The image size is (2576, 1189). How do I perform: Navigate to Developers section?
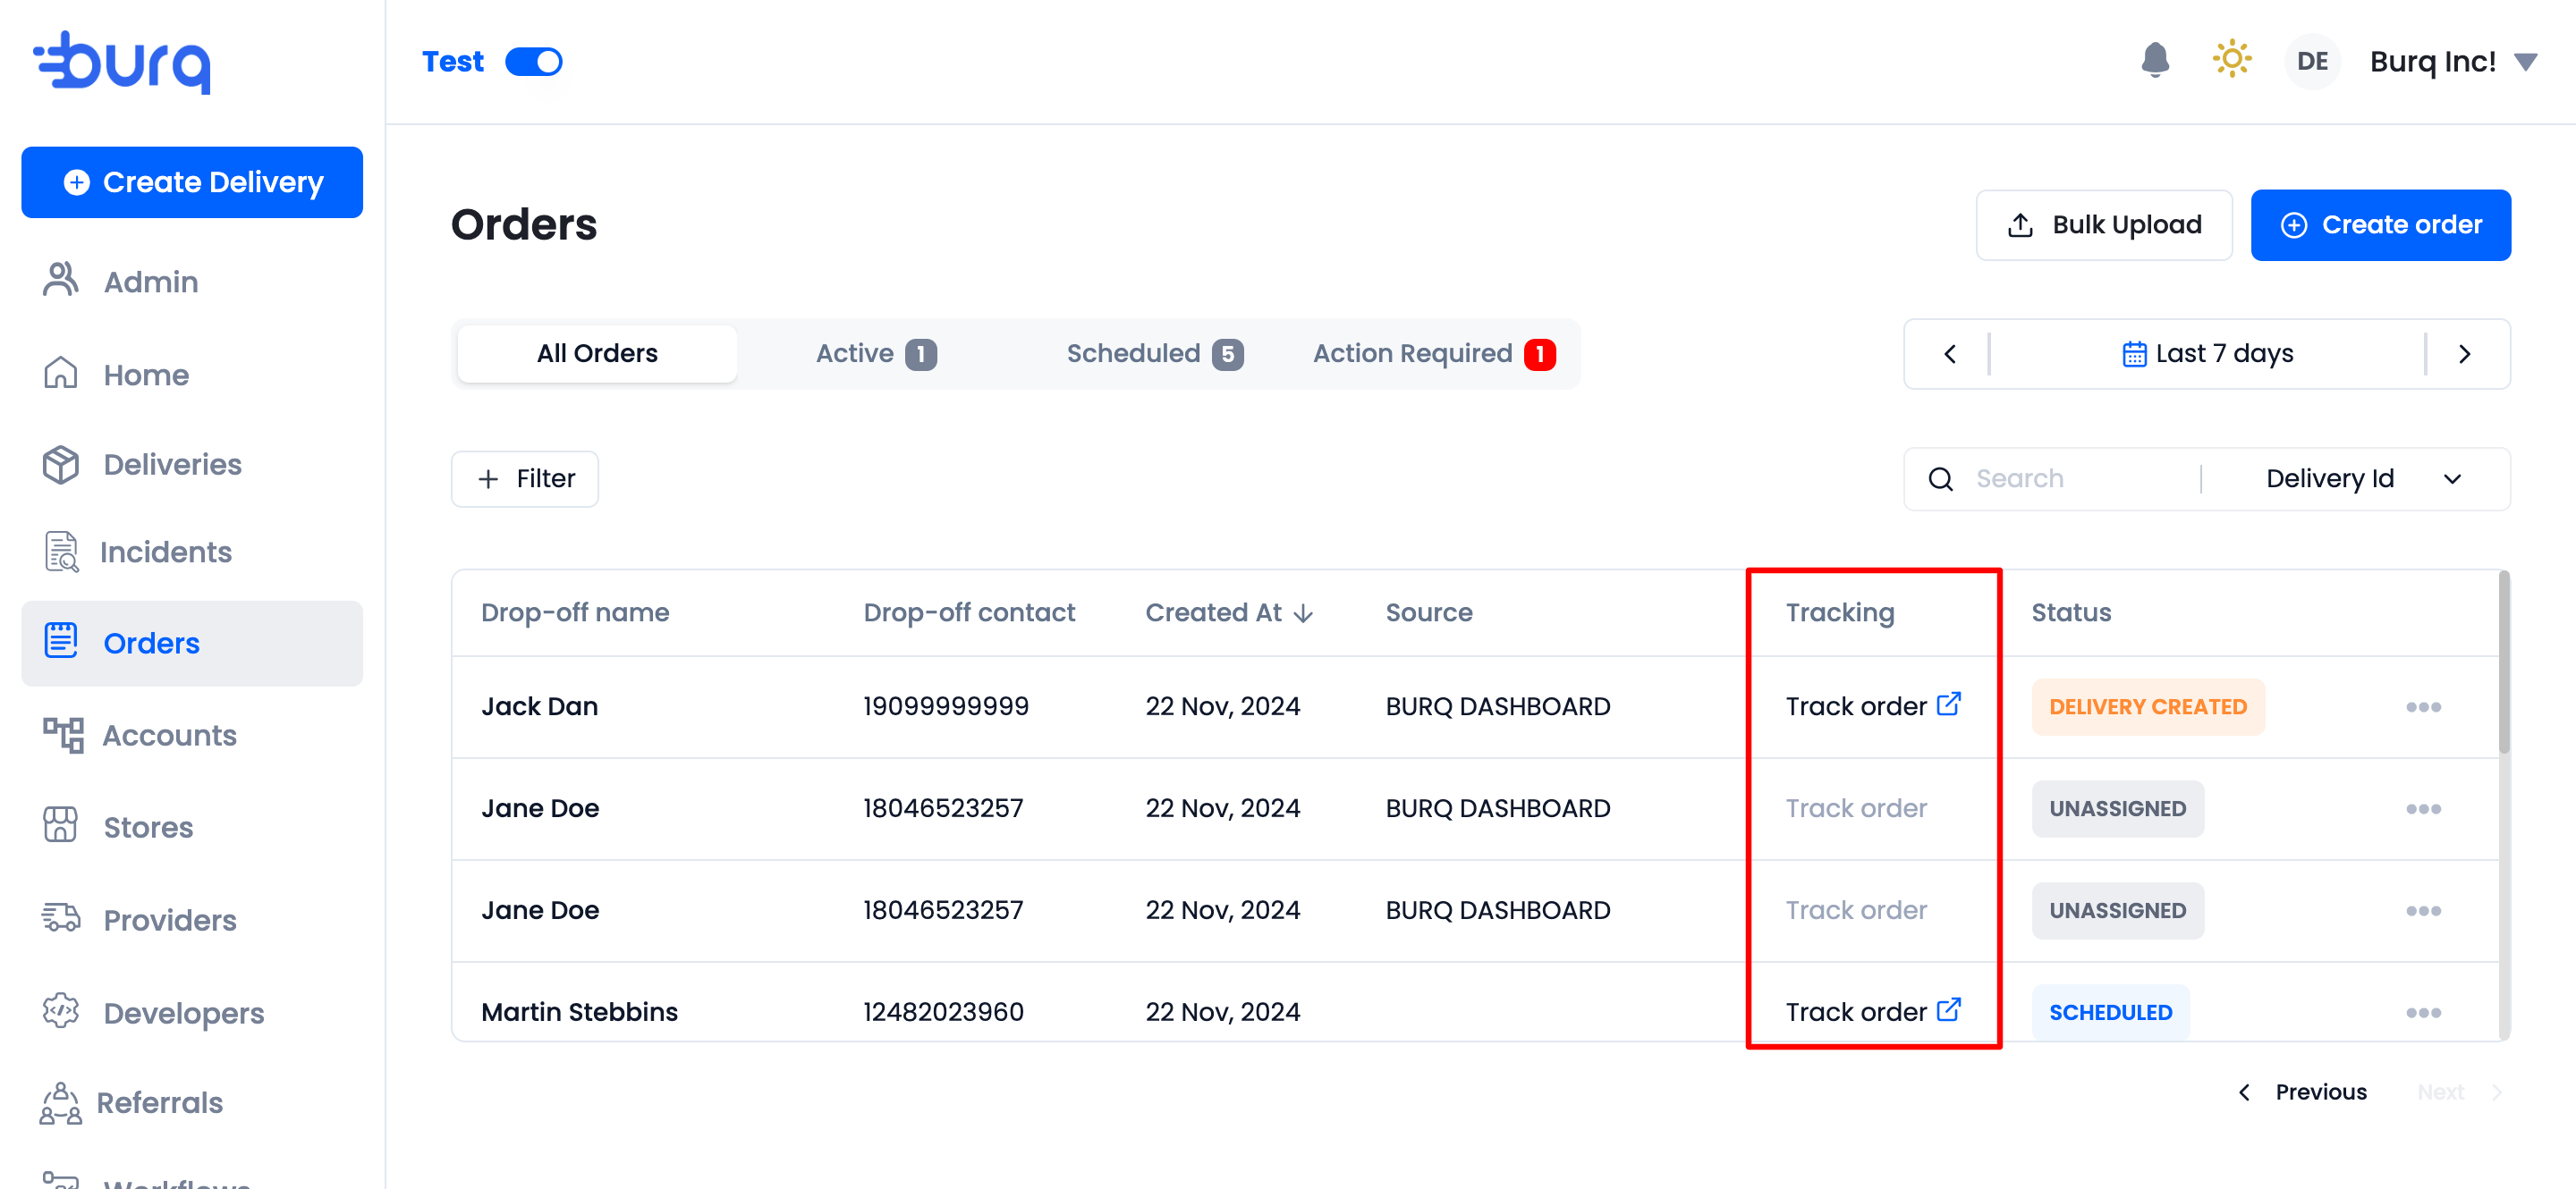(183, 1012)
